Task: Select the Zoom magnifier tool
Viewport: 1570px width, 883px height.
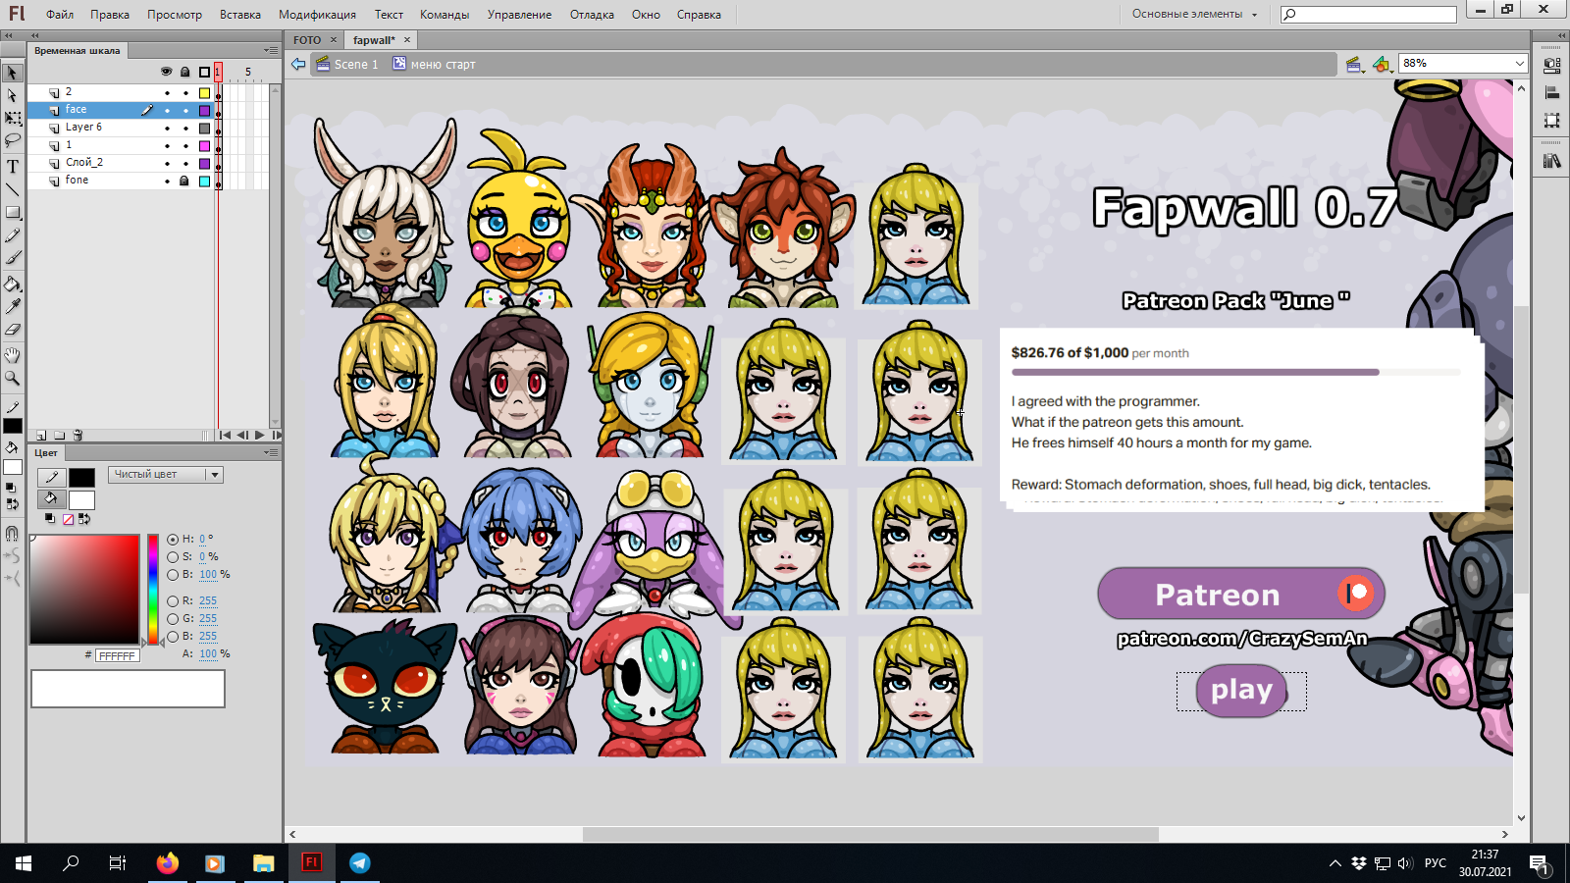Action: [x=12, y=378]
